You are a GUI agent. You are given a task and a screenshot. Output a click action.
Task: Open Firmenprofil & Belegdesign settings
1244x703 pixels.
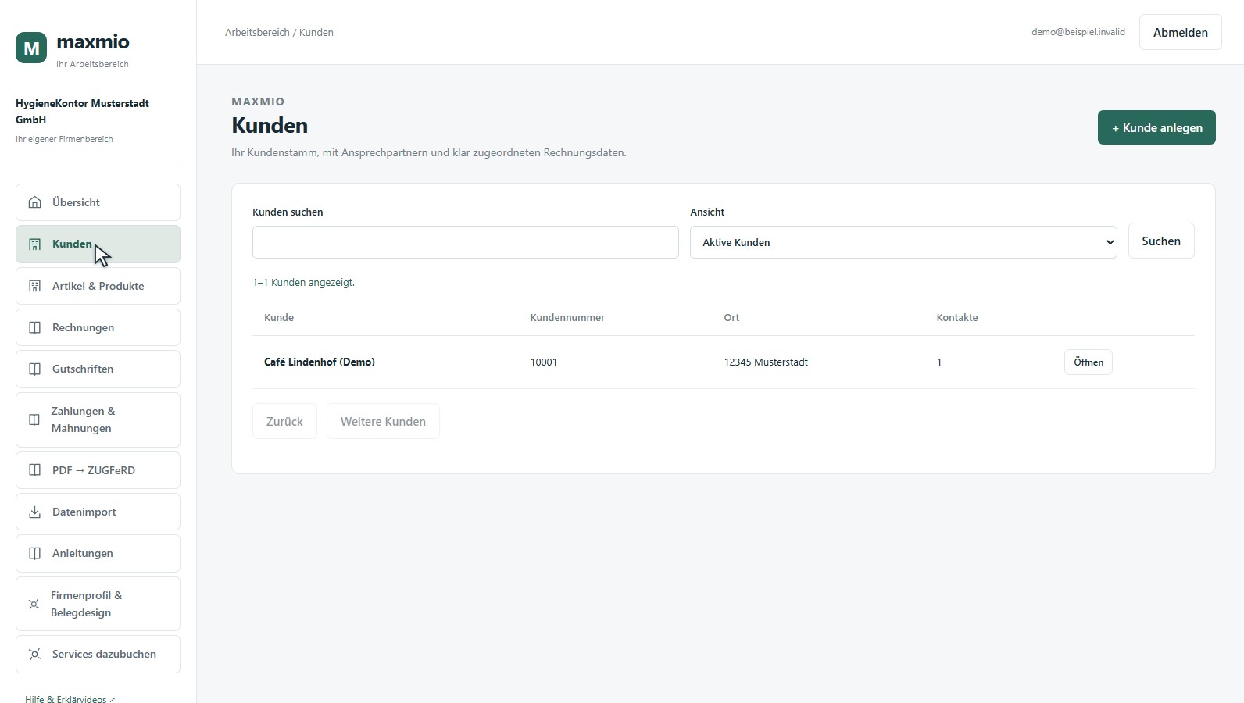tap(98, 604)
